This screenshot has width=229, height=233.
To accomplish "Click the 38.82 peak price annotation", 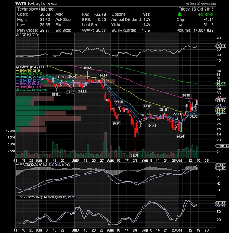I will click(87, 68).
